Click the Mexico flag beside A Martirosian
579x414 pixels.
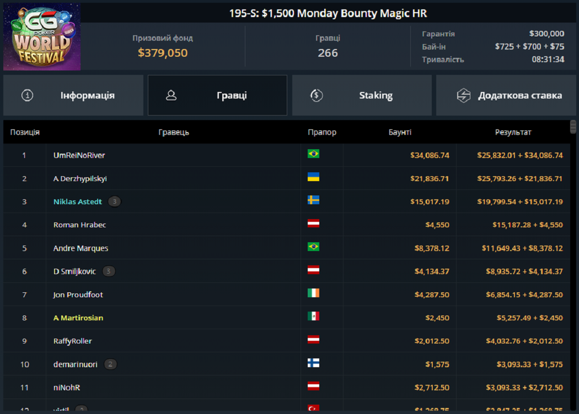coord(315,318)
